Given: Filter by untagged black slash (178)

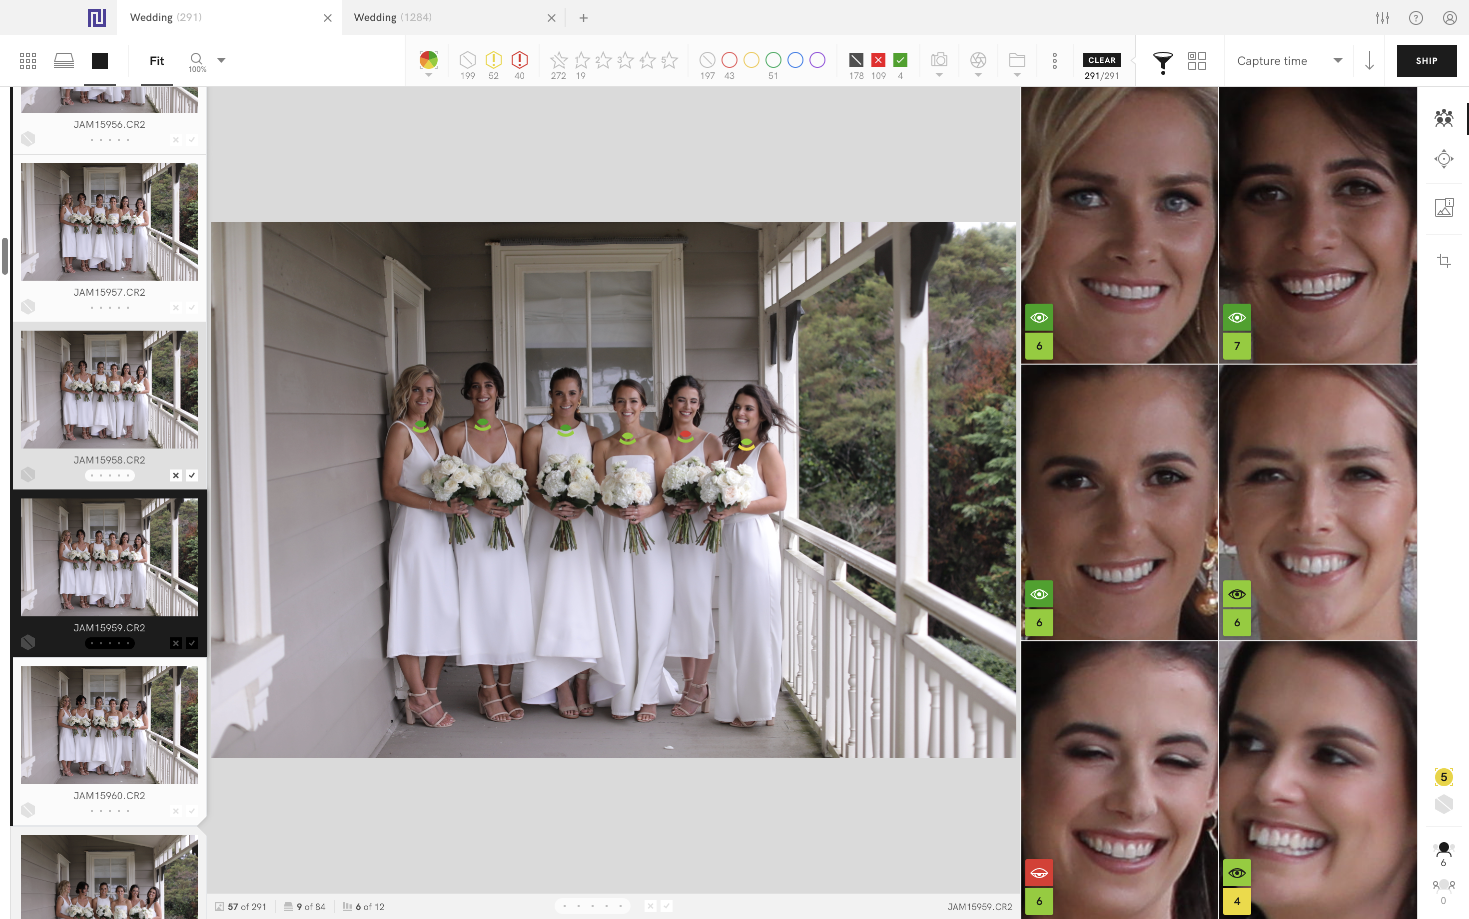Looking at the screenshot, I should pos(856,59).
